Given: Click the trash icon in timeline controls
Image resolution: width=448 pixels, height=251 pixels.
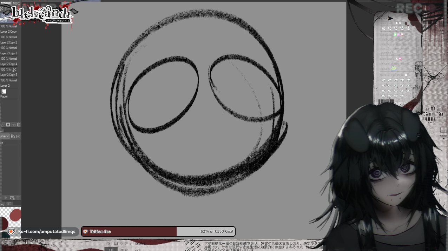Looking at the screenshot, I should pyautogui.click(x=18, y=198).
